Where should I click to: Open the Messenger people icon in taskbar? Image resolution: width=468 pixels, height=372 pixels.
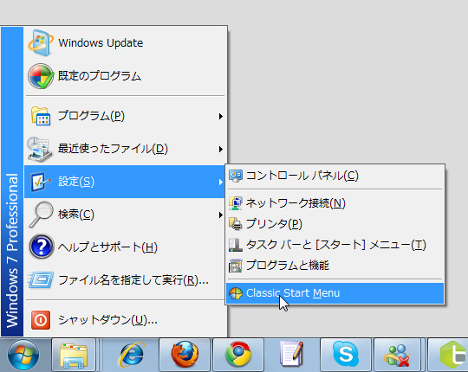(398, 355)
